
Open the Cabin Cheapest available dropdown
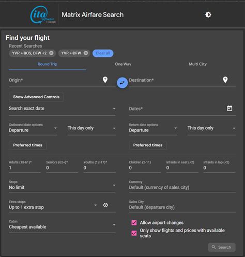[62, 226]
